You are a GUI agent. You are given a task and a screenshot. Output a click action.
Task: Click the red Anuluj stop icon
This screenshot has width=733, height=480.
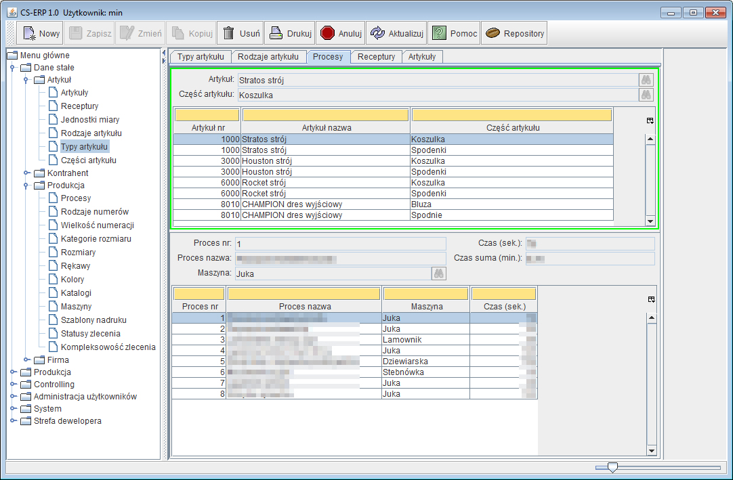tap(327, 33)
